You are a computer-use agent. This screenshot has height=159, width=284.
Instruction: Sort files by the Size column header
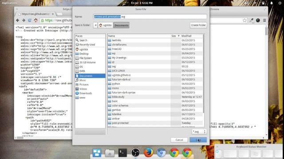176,36
